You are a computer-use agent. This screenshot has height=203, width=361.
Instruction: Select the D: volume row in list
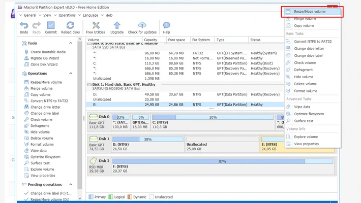[x=186, y=94]
